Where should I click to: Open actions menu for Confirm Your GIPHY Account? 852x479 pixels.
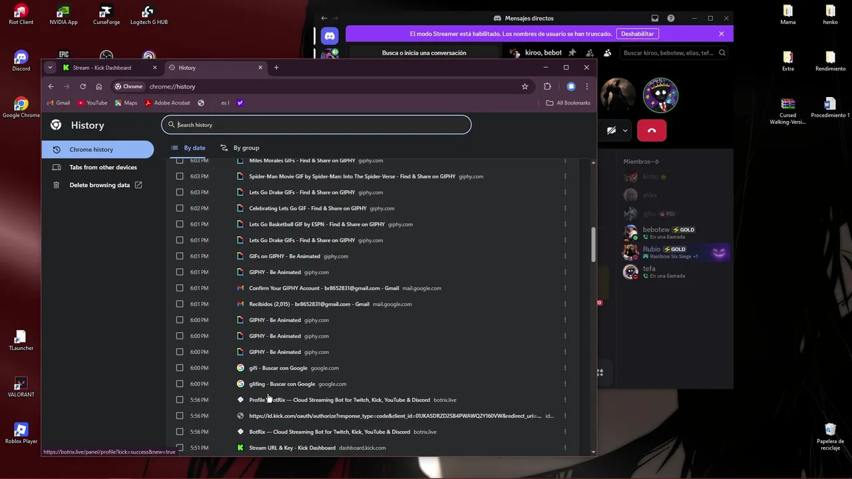click(565, 288)
